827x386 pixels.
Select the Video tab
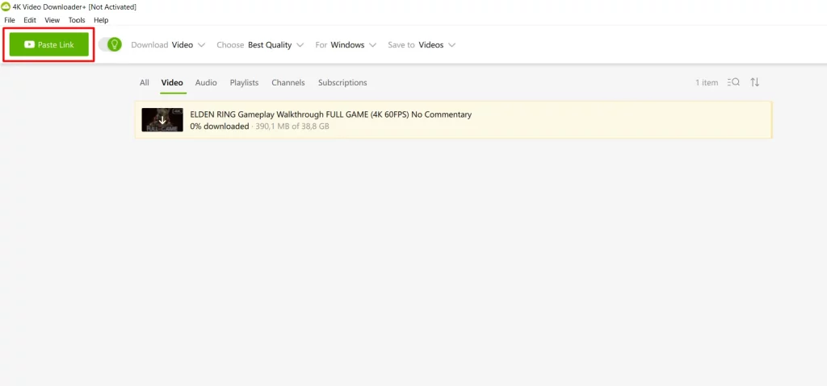[x=172, y=83]
